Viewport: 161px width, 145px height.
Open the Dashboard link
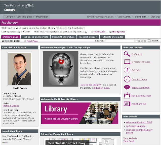click(x=141, y=17)
